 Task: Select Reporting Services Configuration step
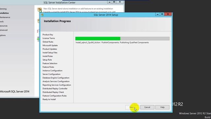coord(57,85)
